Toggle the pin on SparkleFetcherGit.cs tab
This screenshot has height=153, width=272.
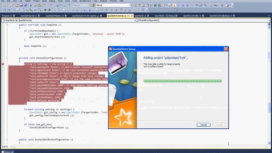coord(128,16)
